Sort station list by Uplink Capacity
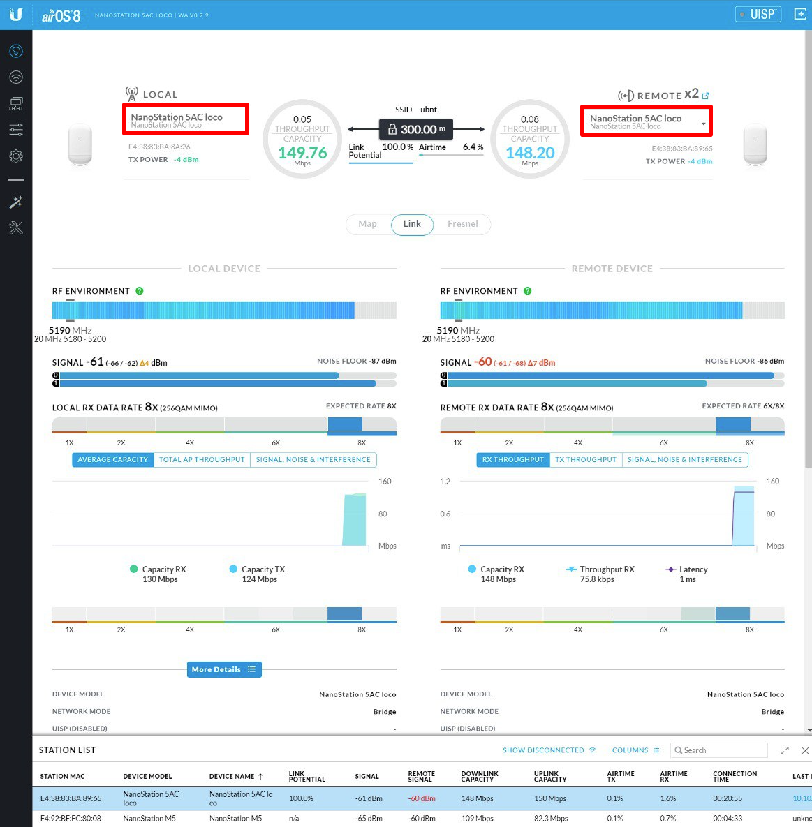 [x=549, y=776]
